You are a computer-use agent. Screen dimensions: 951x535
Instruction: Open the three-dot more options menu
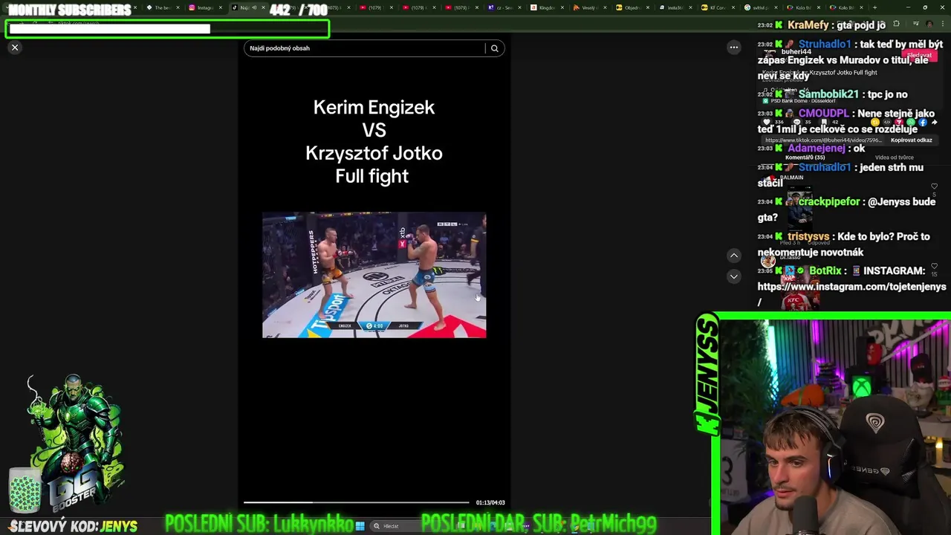[733, 48]
